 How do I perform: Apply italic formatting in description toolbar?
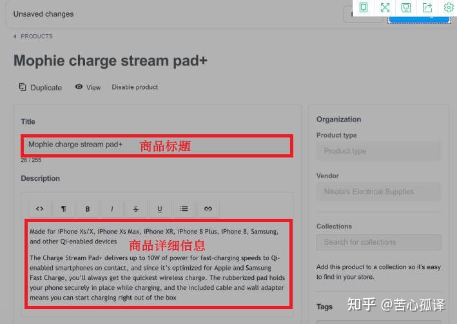112,208
